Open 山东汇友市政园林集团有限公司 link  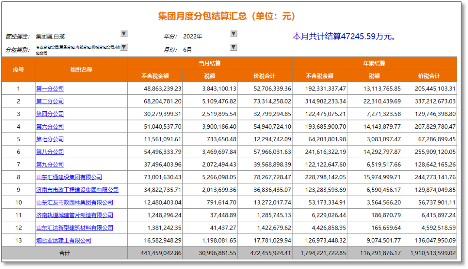[x=75, y=202]
